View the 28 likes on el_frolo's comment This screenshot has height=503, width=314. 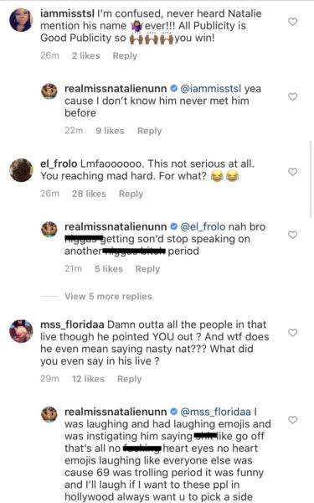[x=89, y=194]
